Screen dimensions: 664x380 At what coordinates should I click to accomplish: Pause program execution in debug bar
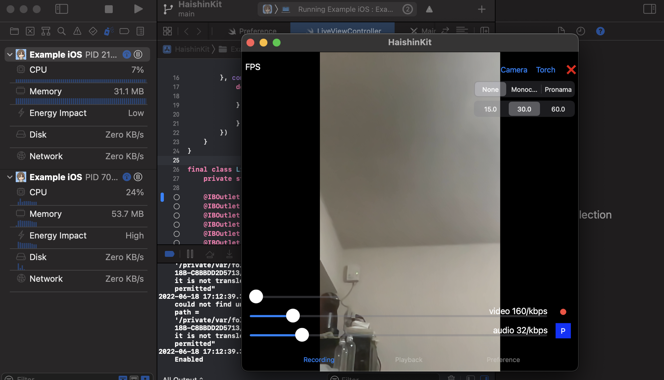pyautogui.click(x=190, y=254)
